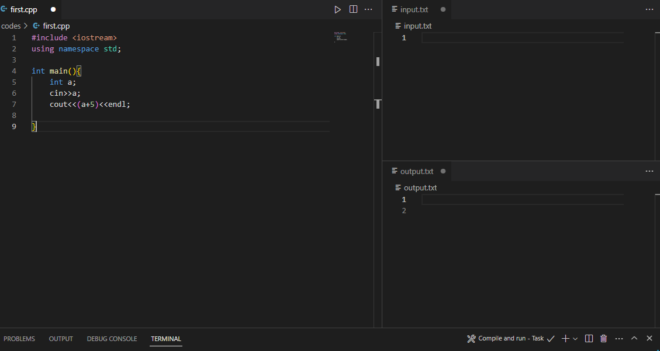This screenshot has height=351, width=660.
Task: Open more actions for the input.txt editor group
Action: [x=649, y=9]
